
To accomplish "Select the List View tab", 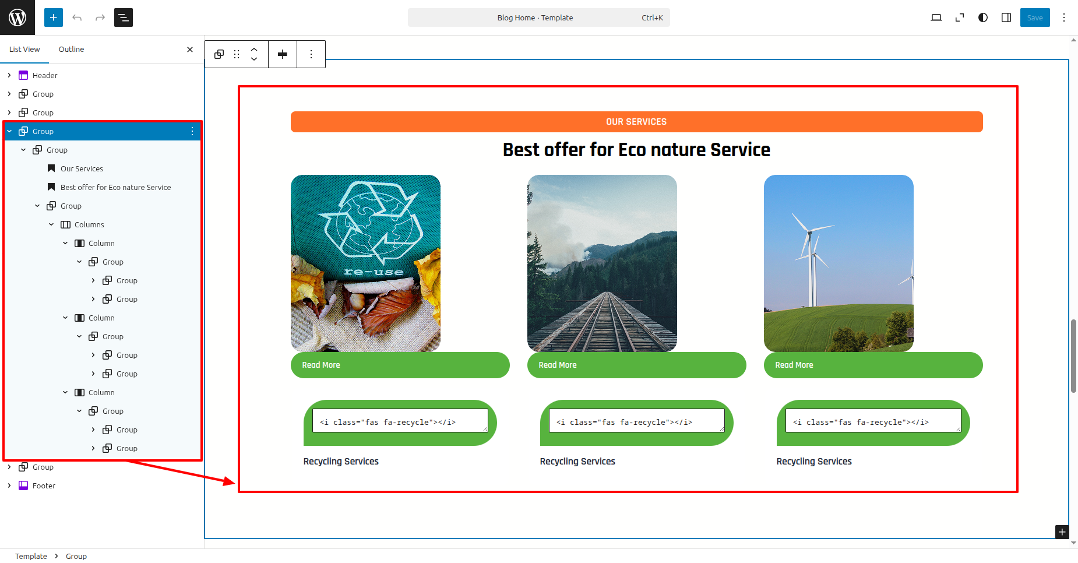I will (x=24, y=50).
